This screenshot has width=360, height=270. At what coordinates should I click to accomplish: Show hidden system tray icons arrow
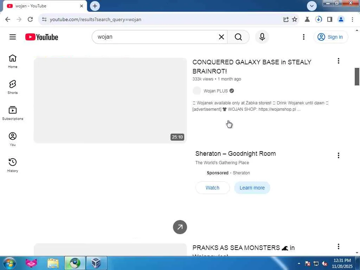click(x=299, y=263)
